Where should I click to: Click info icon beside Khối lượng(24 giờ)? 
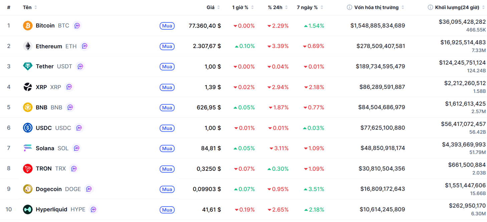point(430,7)
